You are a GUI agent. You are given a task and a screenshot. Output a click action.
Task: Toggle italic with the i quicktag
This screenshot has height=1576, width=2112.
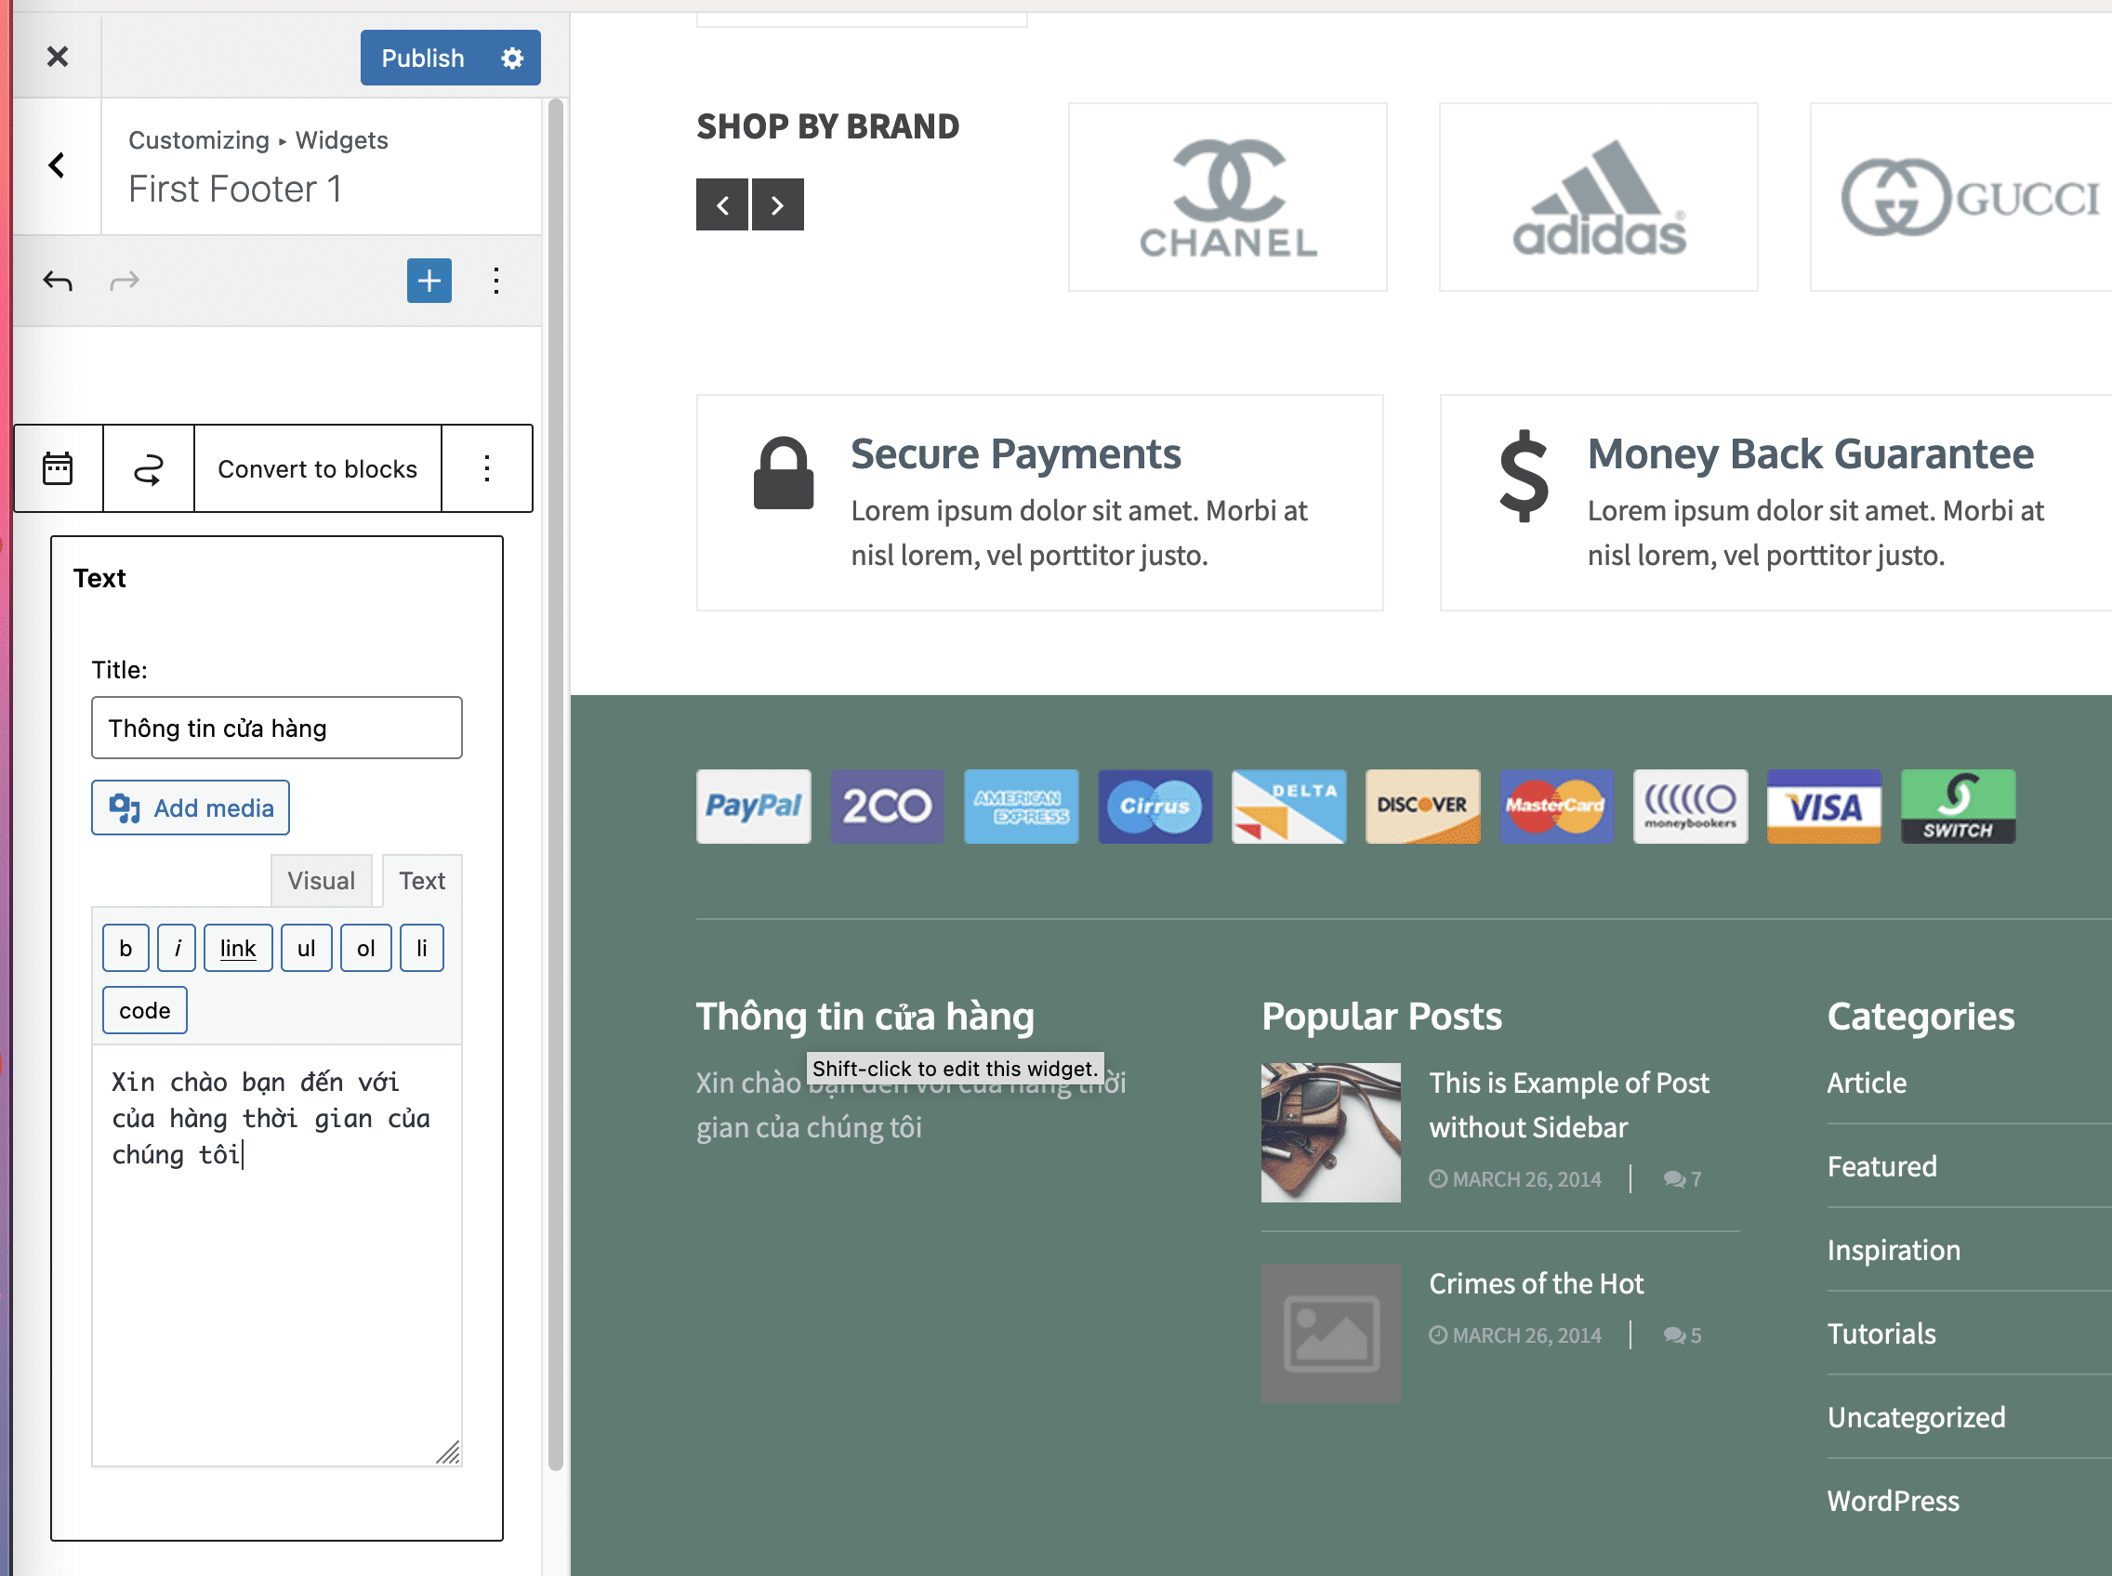pyautogui.click(x=177, y=948)
